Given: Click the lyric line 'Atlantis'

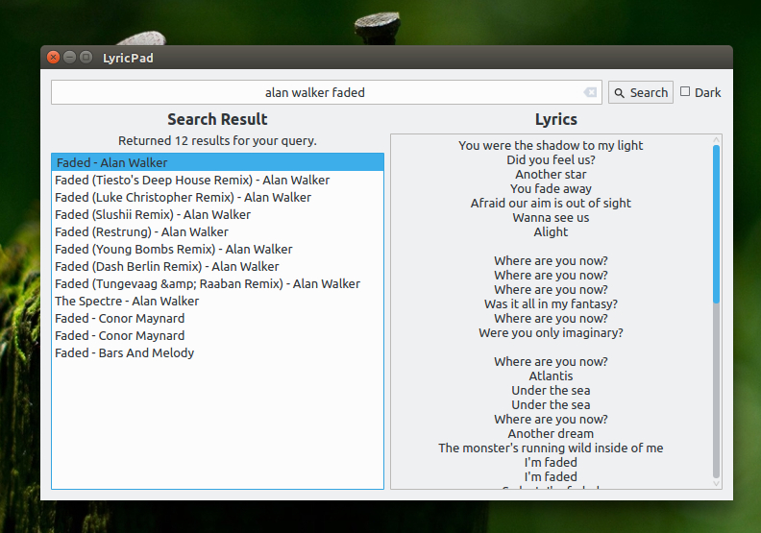Looking at the screenshot, I should point(551,376).
